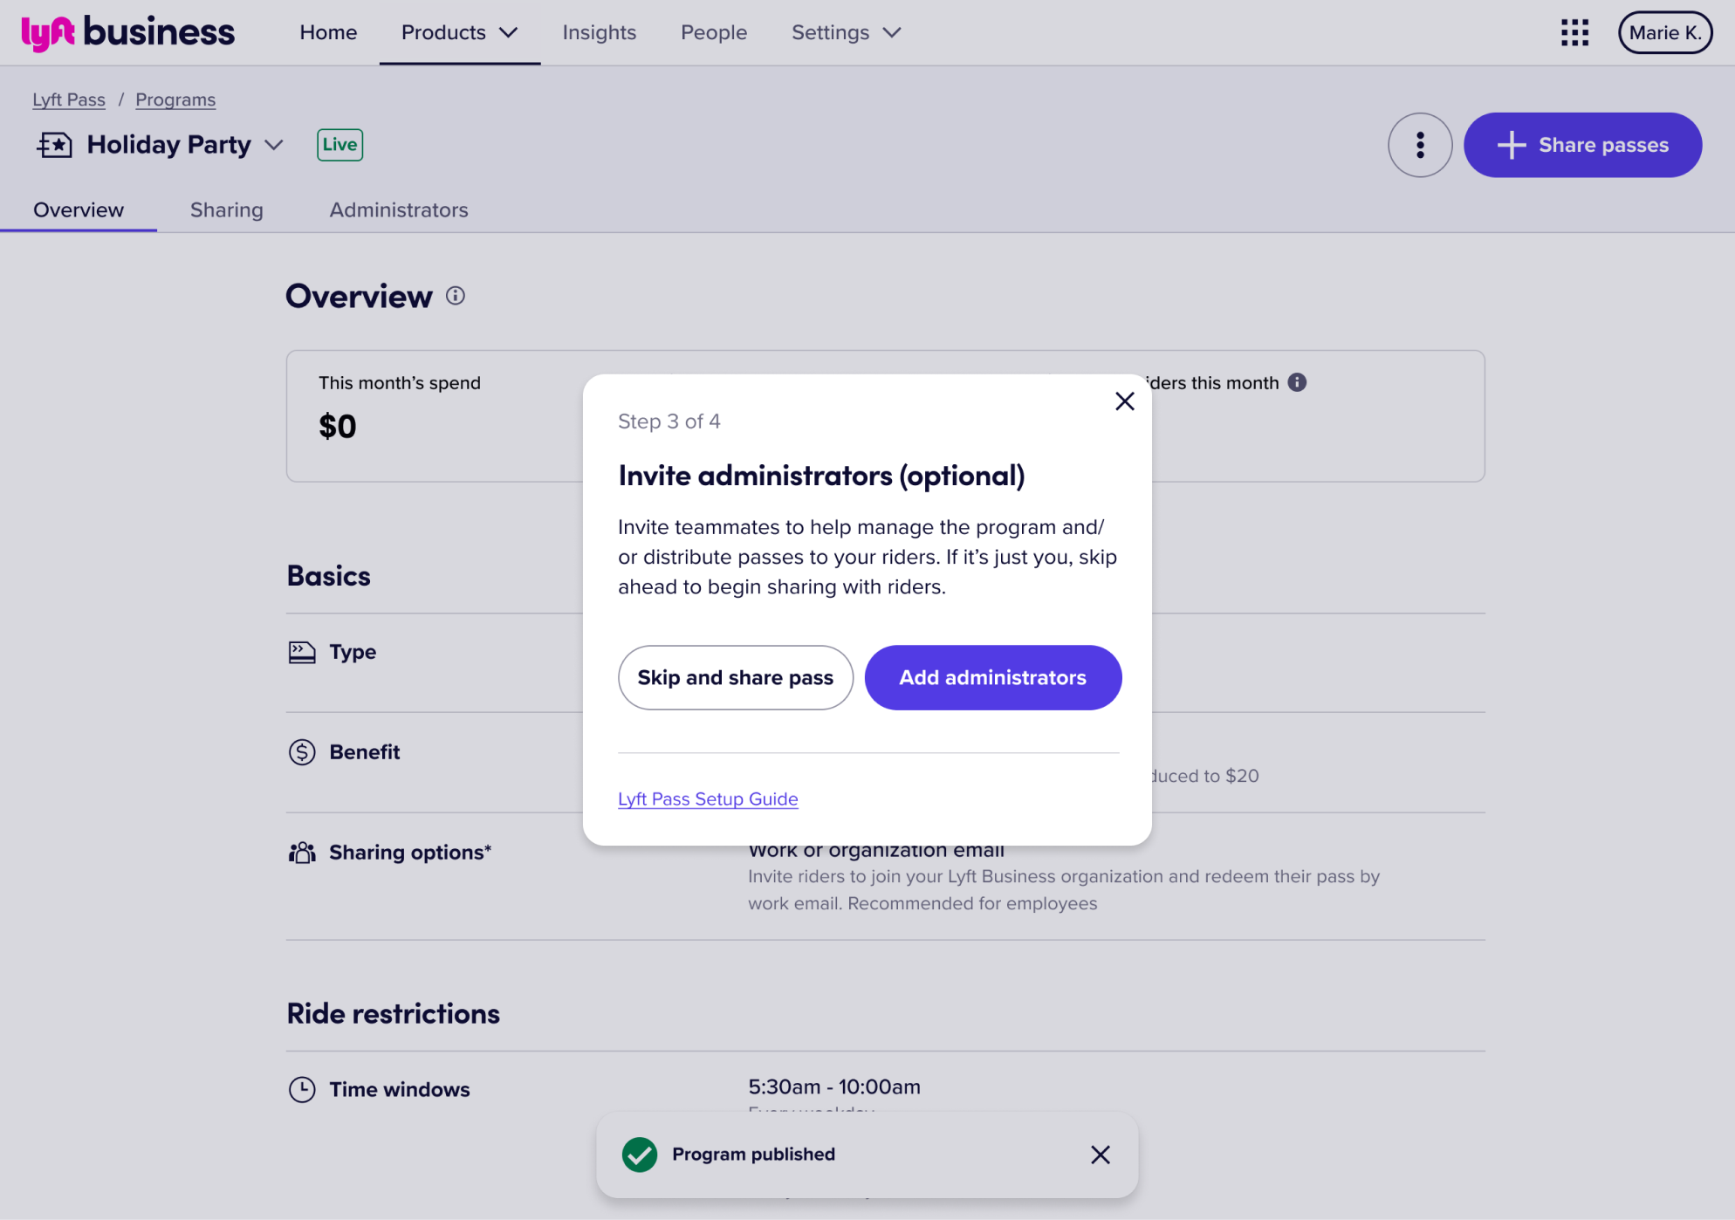
Task: Click the Program published message text
Action: 753,1155
